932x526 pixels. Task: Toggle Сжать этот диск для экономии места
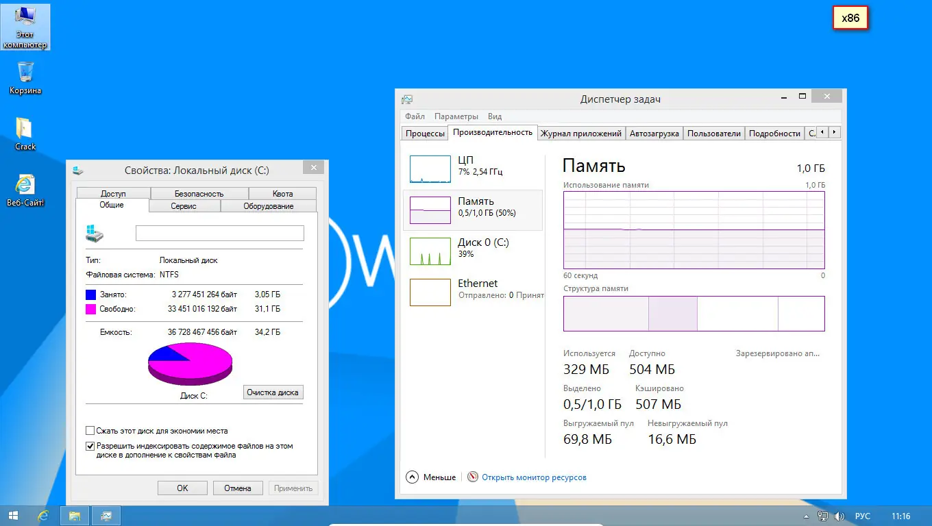[x=90, y=431]
